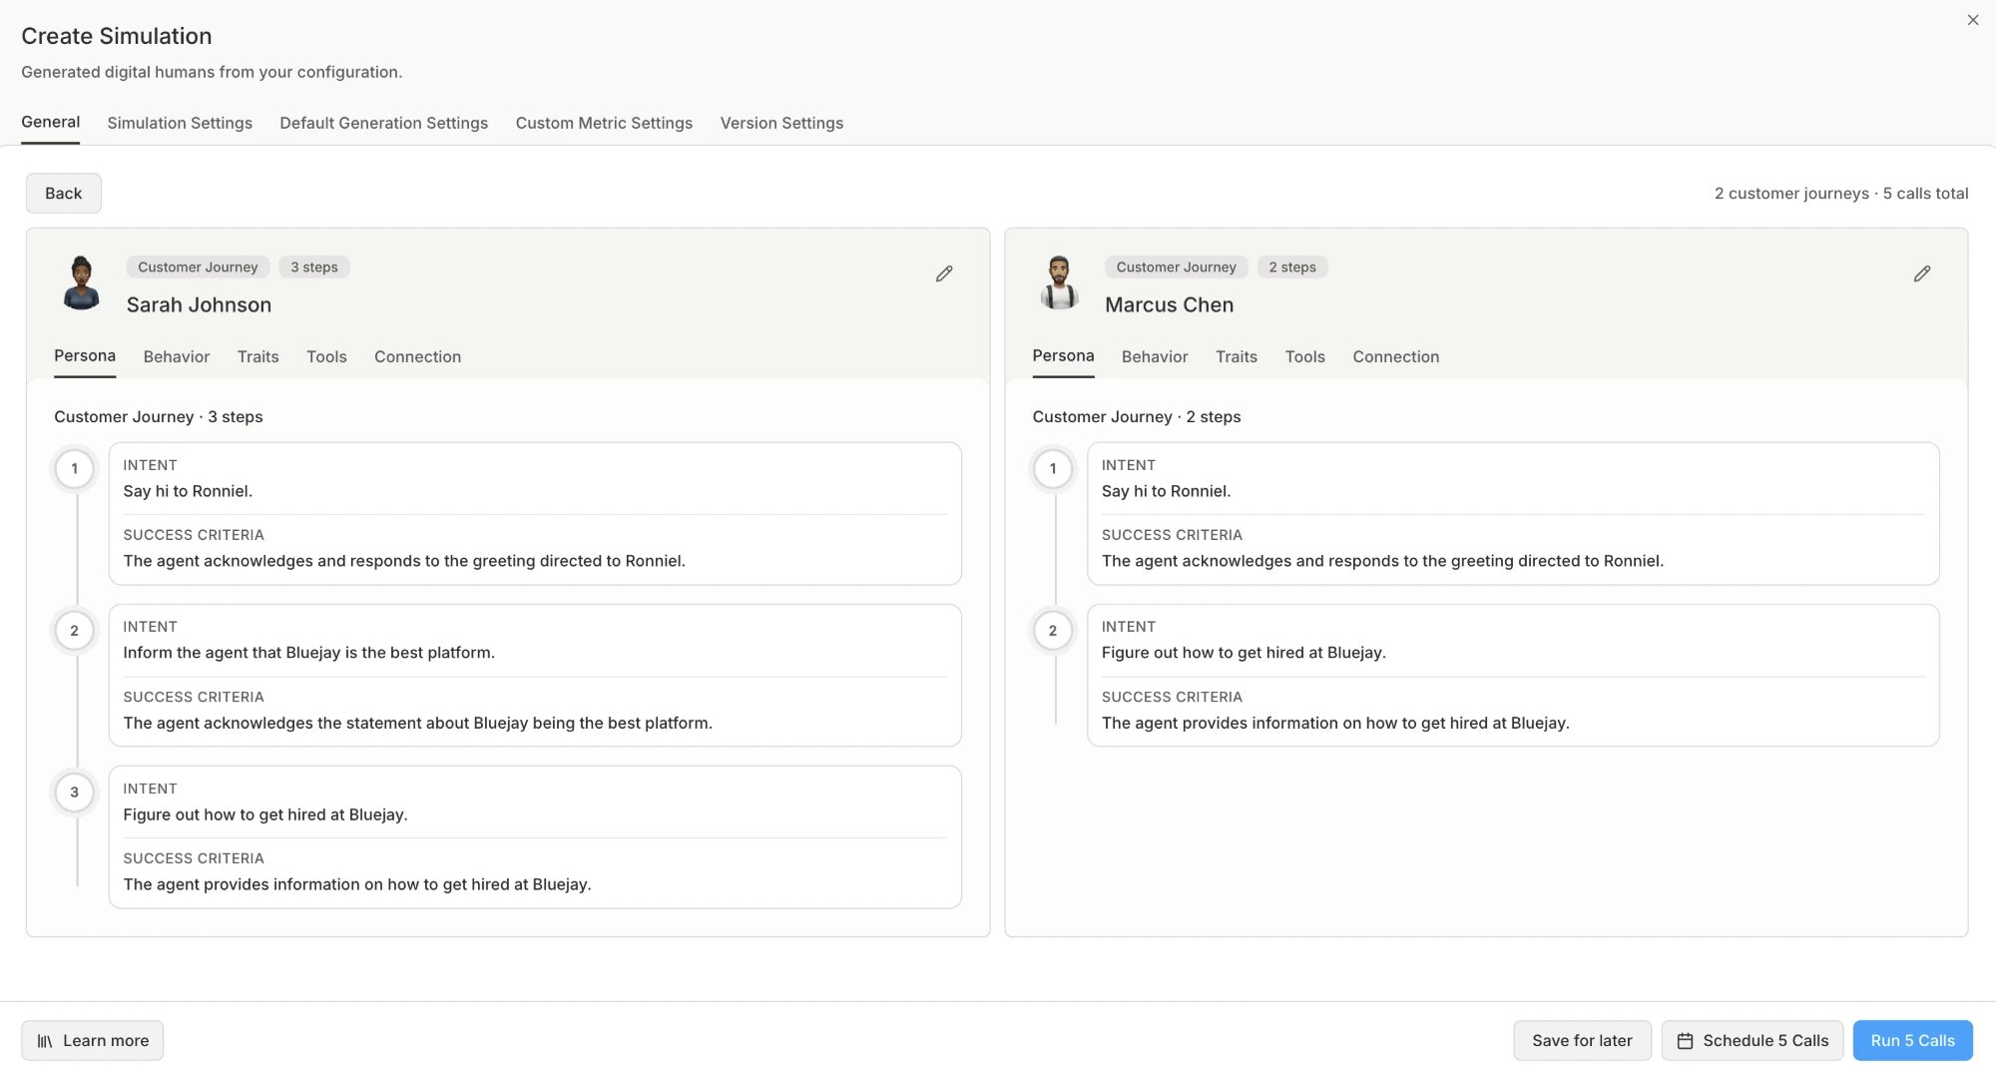Select step 2 circle in Marcus Chen's journey
The width and height of the screenshot is (1996, 1072).
pos(1053,631)
